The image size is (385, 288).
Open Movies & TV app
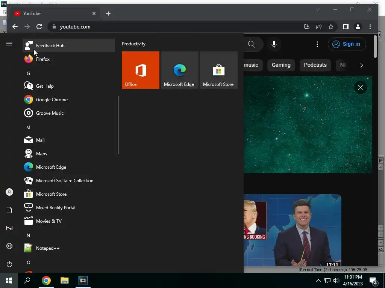(x=69, y=221)
